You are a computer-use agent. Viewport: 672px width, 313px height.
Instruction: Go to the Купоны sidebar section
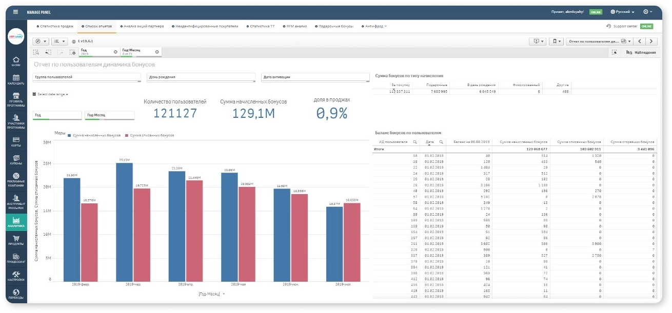point(16,160)
